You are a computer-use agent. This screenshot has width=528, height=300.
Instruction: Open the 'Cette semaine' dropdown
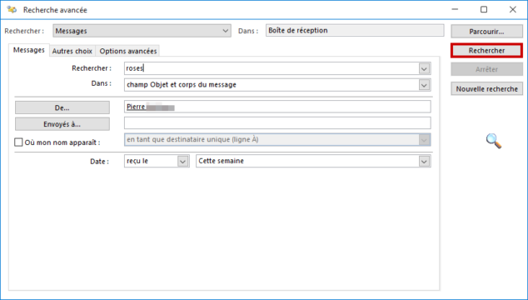(x=313, y=161)
